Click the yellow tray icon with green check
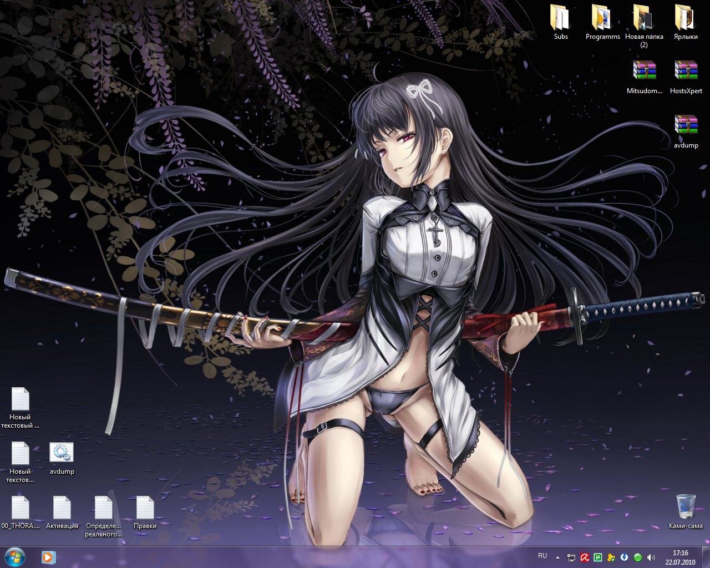 point(611,557)
